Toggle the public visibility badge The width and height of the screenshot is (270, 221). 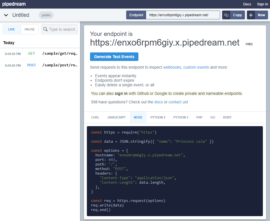coord(46,15)
